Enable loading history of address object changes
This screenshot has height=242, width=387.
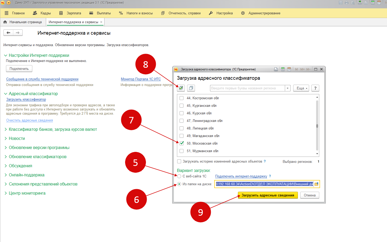[x=179, y=162]
